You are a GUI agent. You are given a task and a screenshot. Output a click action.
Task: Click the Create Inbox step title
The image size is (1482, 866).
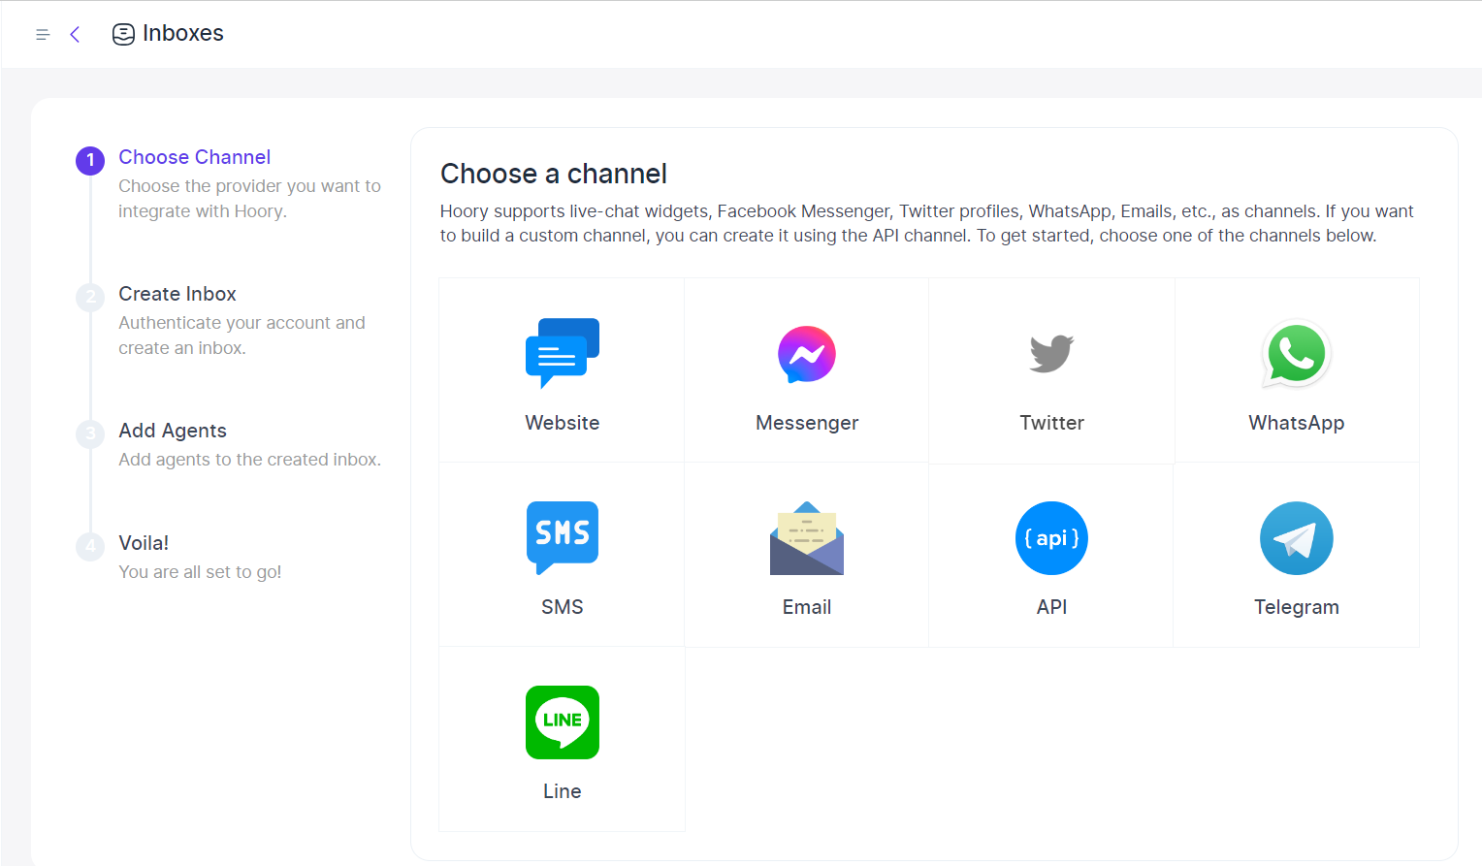point(177,294)
